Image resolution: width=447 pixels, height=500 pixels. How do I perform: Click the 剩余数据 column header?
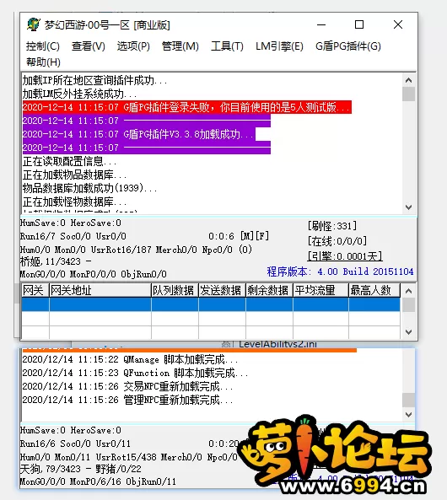click(269, 290)
